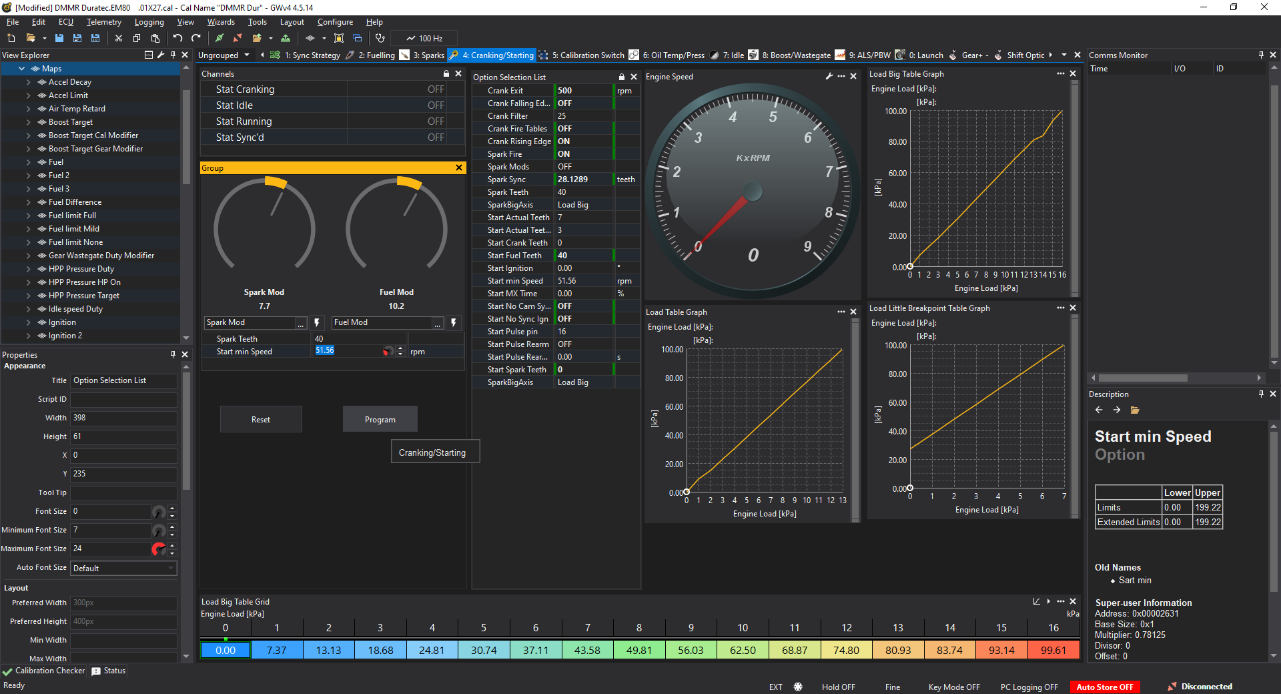1281x694 pixels.
Task: Open the dropdown next to open folder
Action: click(x=44, y=38)
